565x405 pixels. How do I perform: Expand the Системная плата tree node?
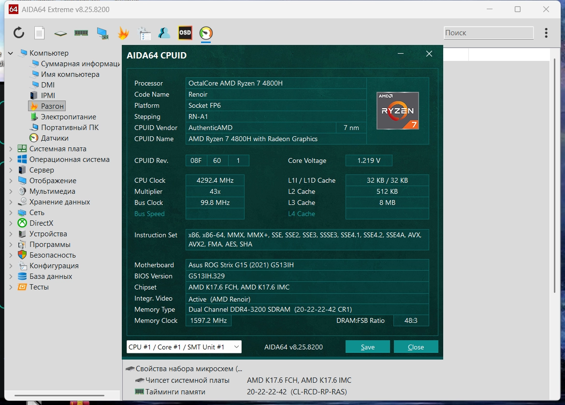tap(11, 149)
